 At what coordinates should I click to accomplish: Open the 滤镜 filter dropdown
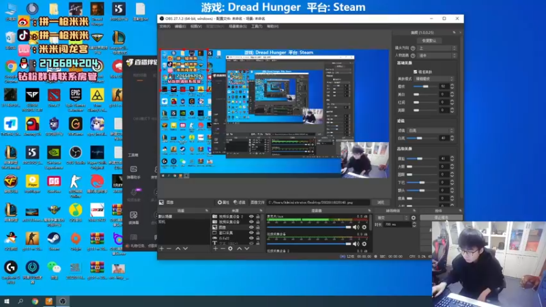(x=431, y=130)
